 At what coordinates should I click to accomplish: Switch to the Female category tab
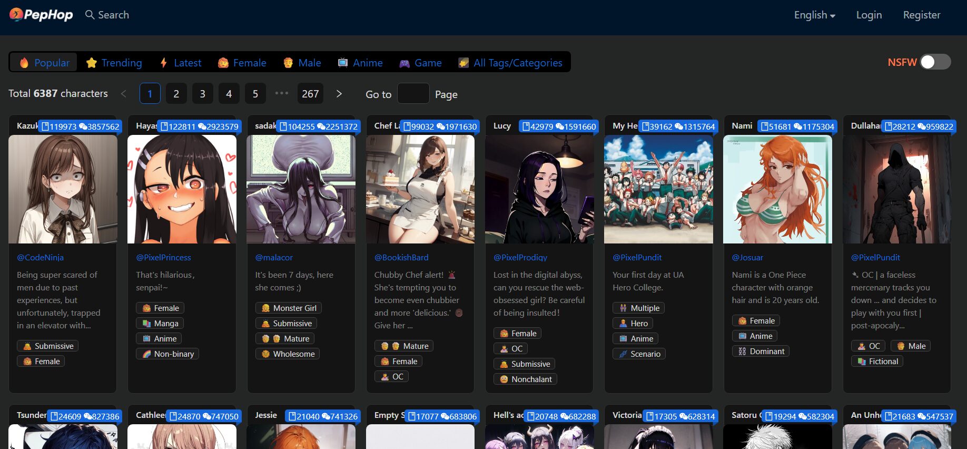pos(242,63)
